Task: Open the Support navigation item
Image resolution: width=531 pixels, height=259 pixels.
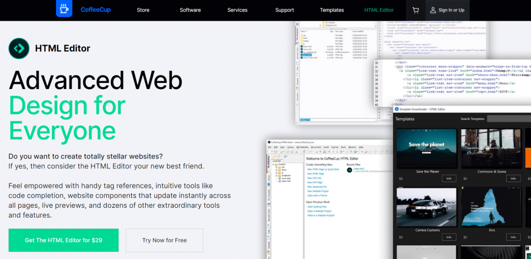Action: pos(285,10)
